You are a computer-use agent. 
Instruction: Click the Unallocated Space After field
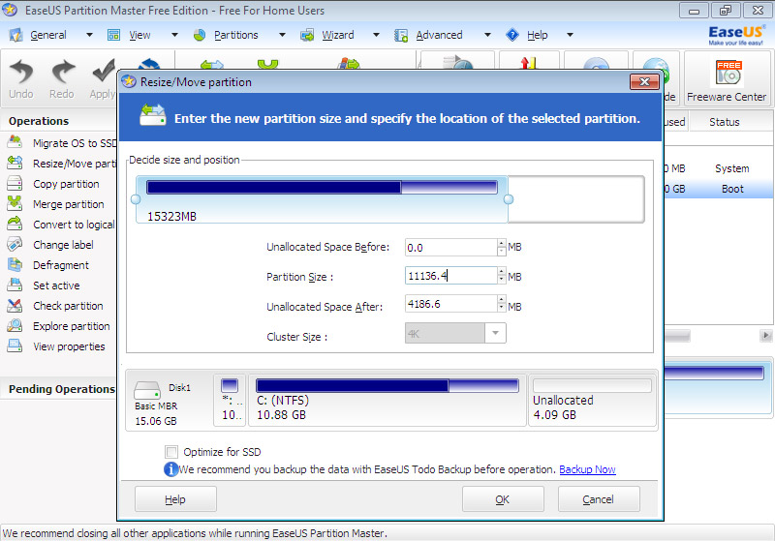pos(450,304)
